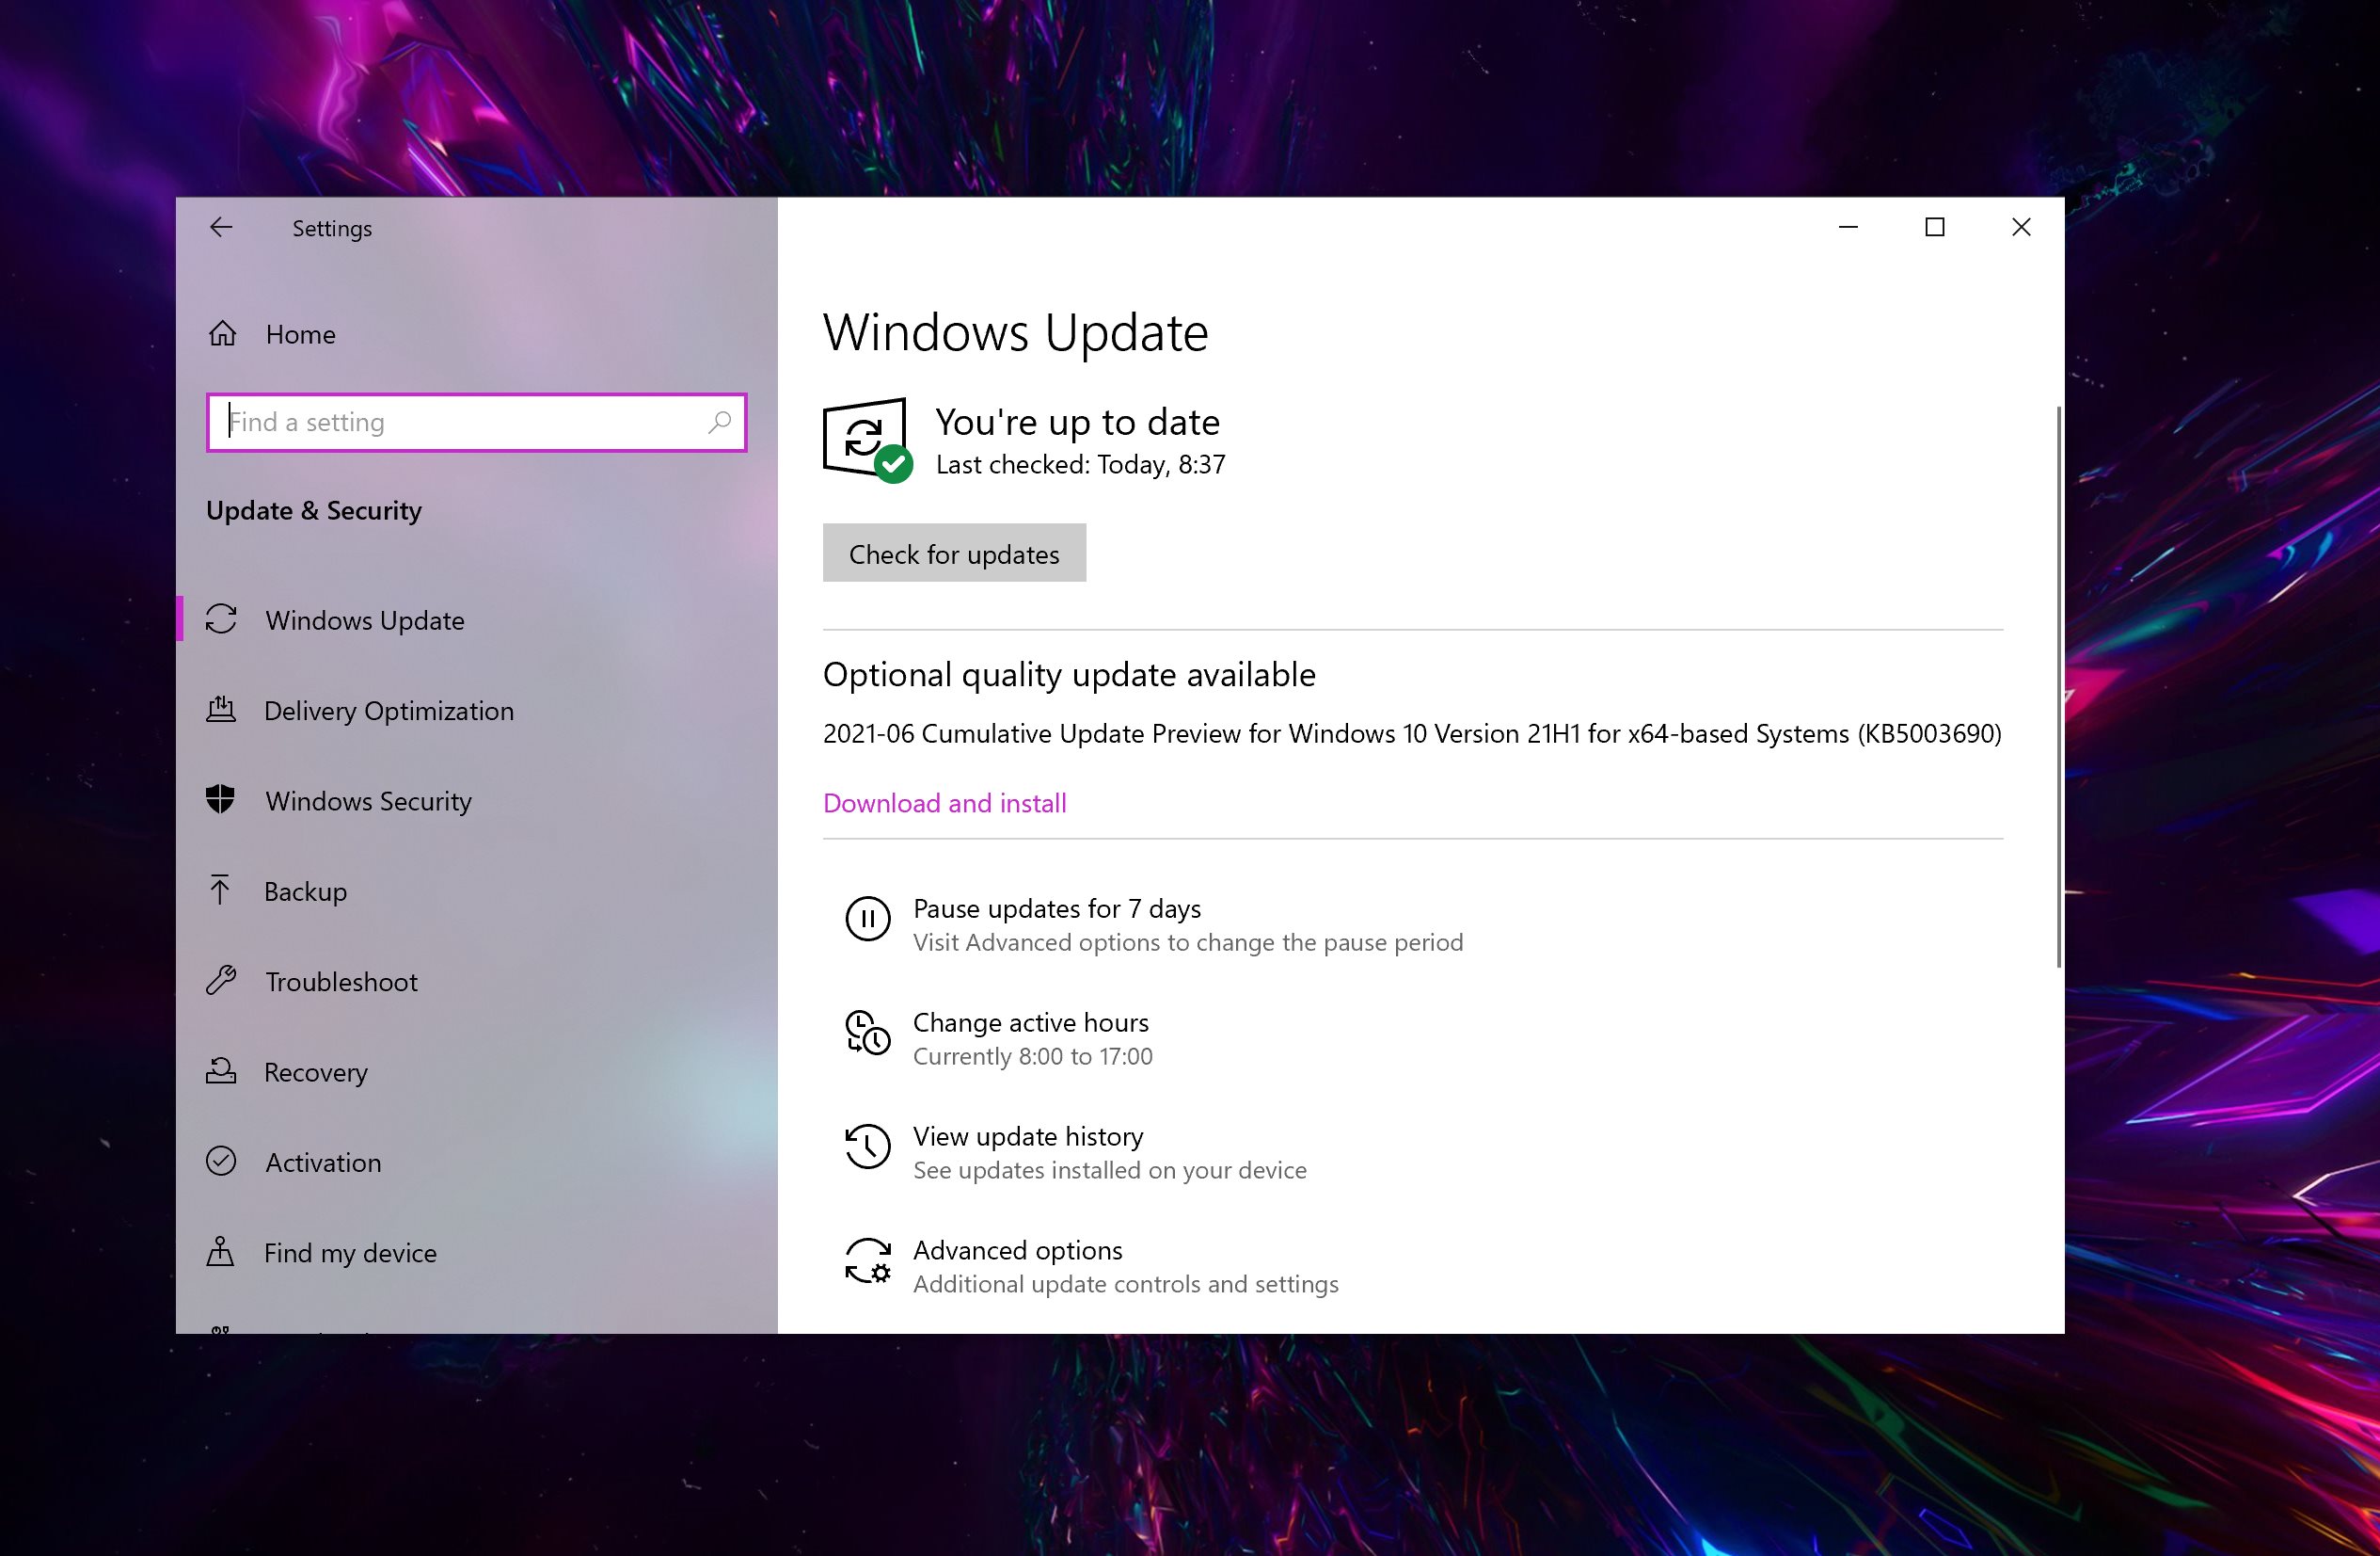This screenshot has height=1556, width=2380.
Task: Open Home in the Settings sidebar
Action: point(477,334)
